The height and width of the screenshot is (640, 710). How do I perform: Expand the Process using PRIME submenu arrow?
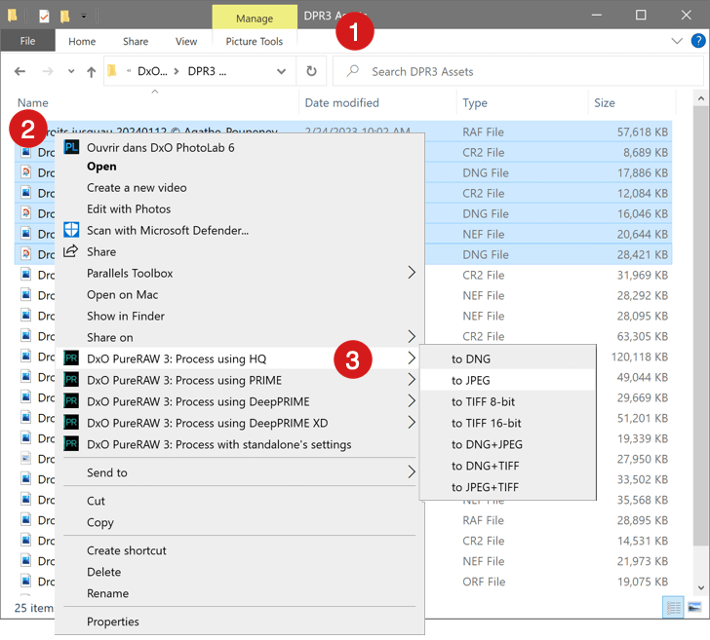tap(412, 380)
